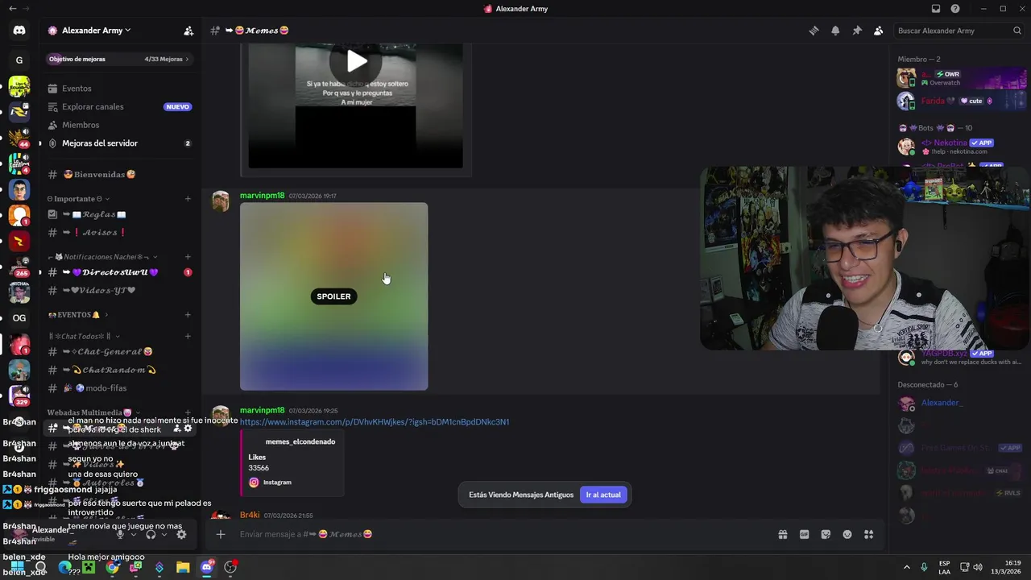Open microphone input options chevron

point(133,534)
